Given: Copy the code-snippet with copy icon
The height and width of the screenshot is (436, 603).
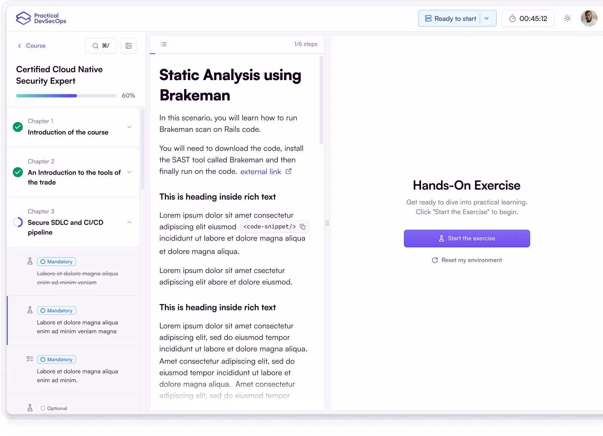Looking at the screenshot, I should 303,227.
